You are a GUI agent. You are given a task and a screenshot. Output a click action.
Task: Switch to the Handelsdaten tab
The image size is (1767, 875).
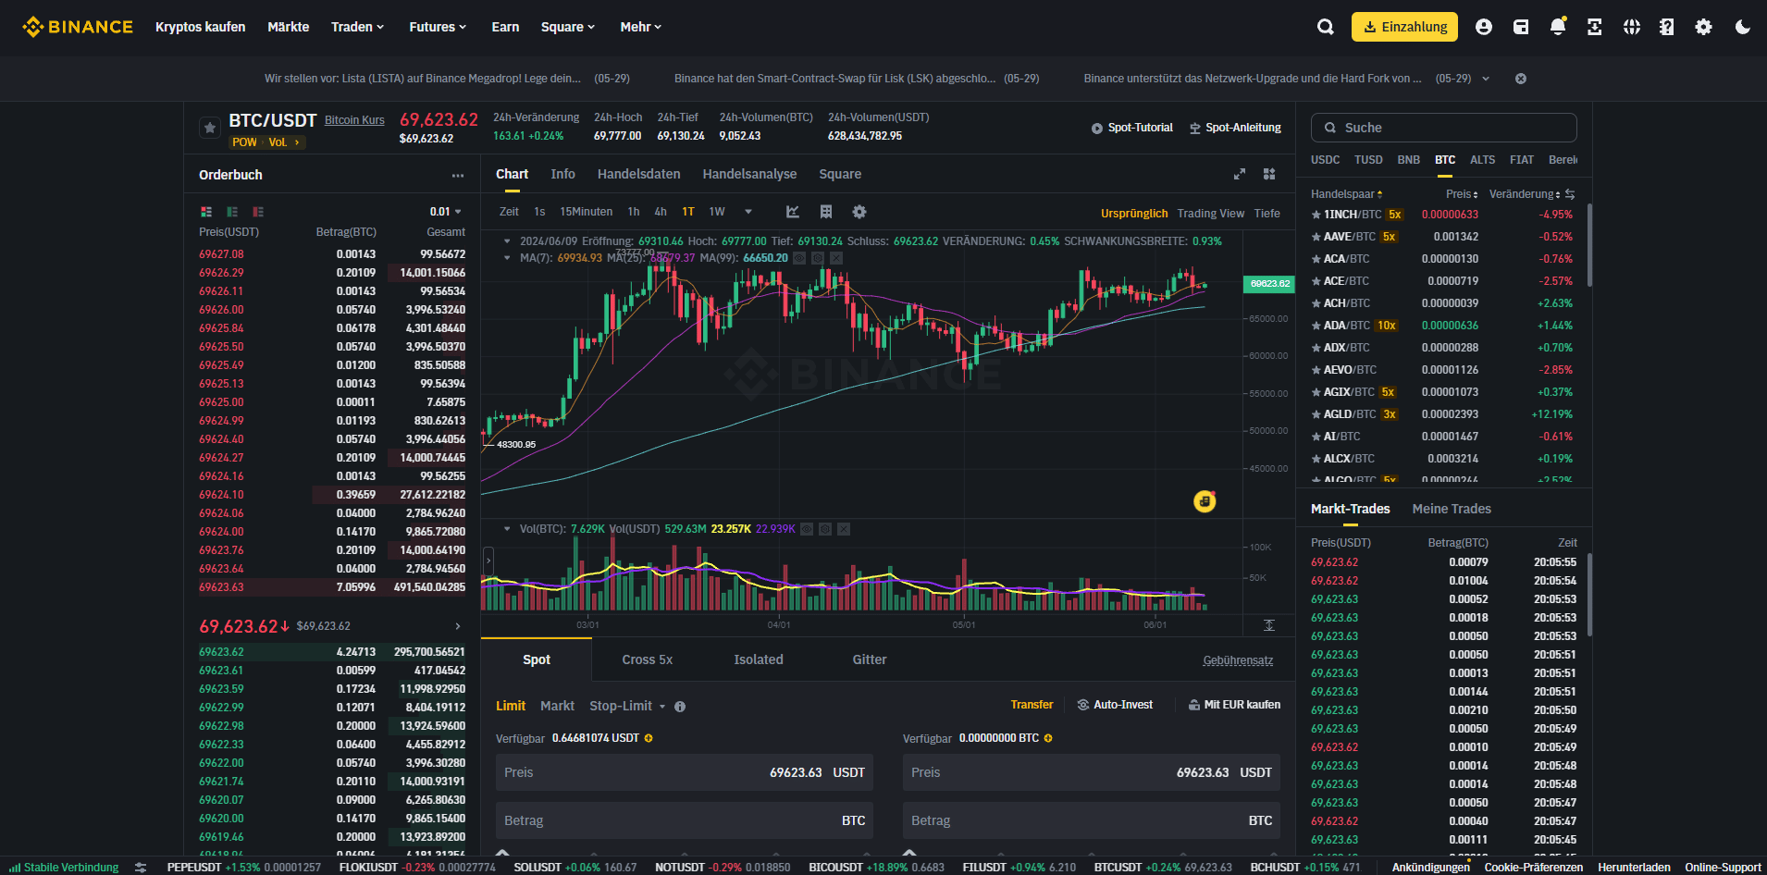pos(638,174)
